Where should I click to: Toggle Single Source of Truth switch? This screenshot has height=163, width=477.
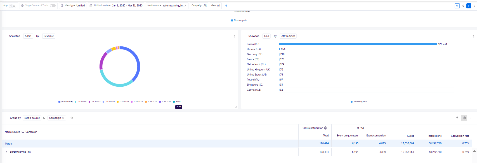[x=53, y=6]
